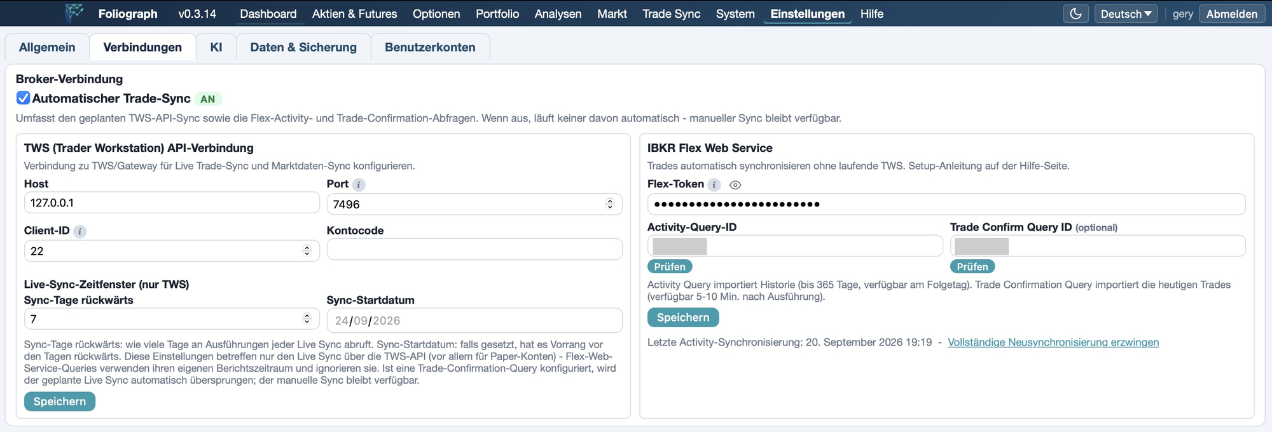
Task: Switch to the Allgemein tab
Action: 47,47
